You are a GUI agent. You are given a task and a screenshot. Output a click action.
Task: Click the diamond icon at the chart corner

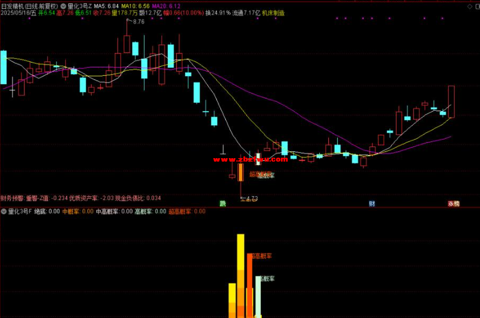tap(470, 6)
